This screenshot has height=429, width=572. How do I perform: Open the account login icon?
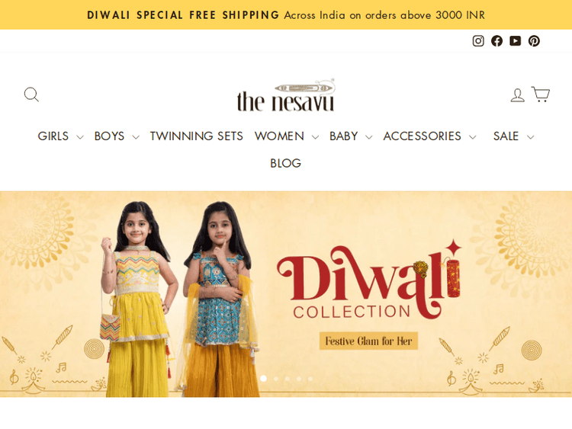[x=517, y=95]
